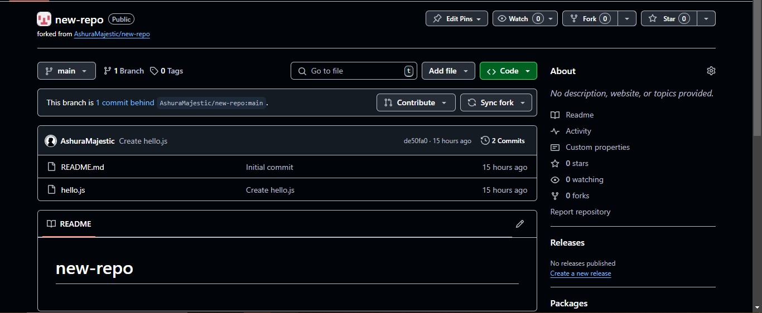The height and width of the screenshot is (313, 762).
Task: Select the README tab
Action: (x=69, y=224)
